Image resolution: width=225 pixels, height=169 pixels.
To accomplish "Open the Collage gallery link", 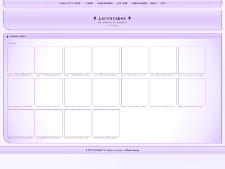I will 122,3.
